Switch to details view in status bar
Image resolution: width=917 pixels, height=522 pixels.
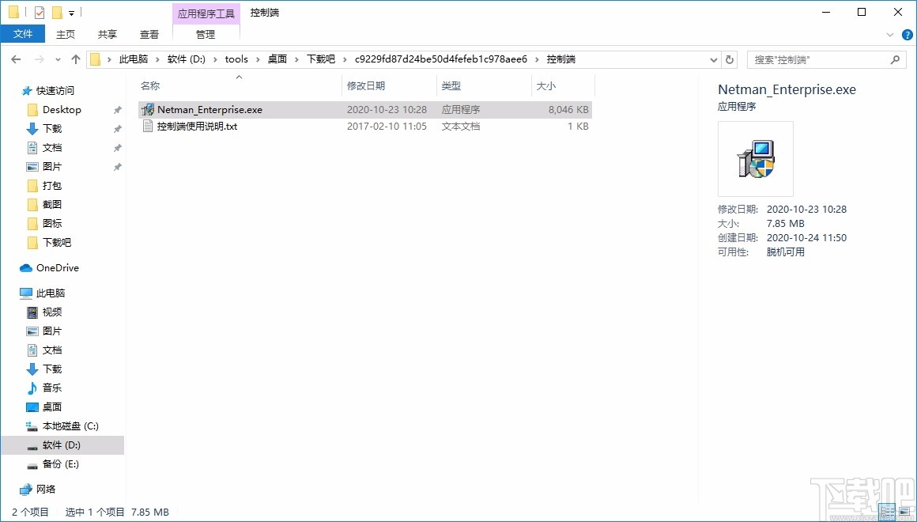(886, 511)
